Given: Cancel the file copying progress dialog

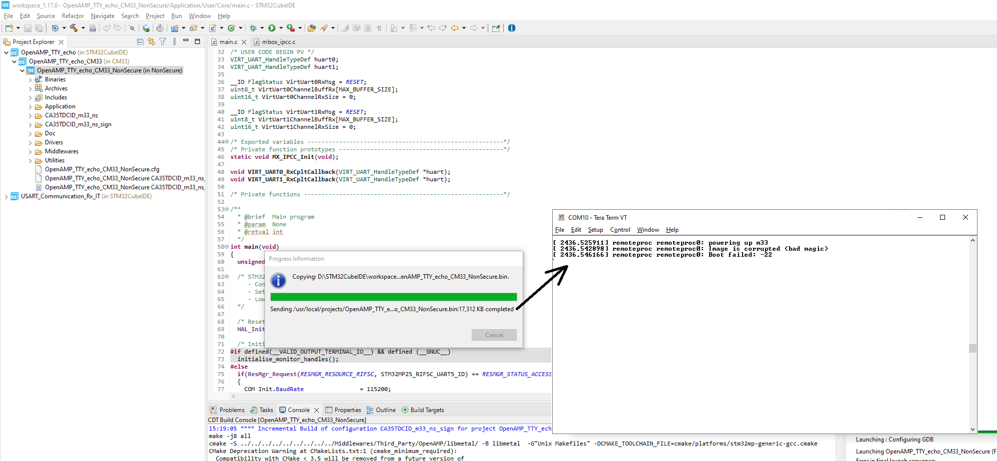Looking at the screenshot, I should point(494,335).
